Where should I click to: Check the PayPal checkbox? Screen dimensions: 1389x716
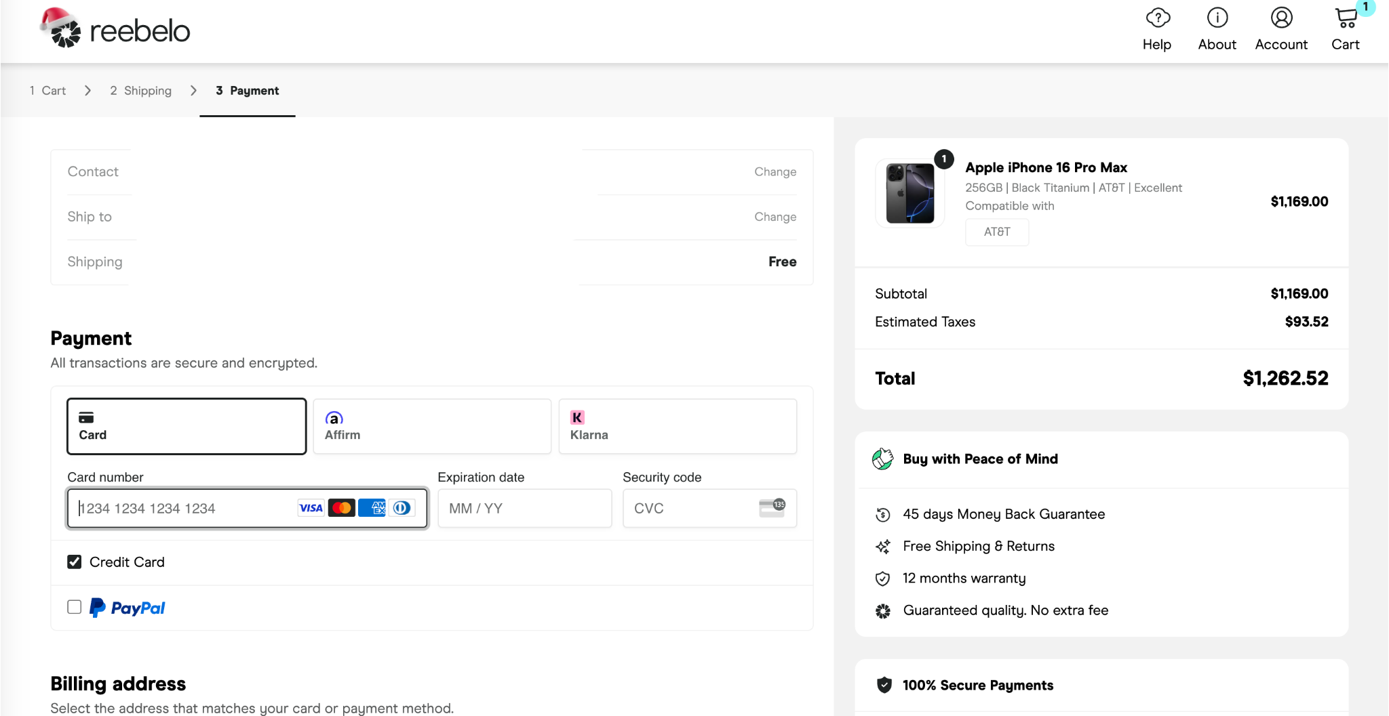[x=75, y=607]
